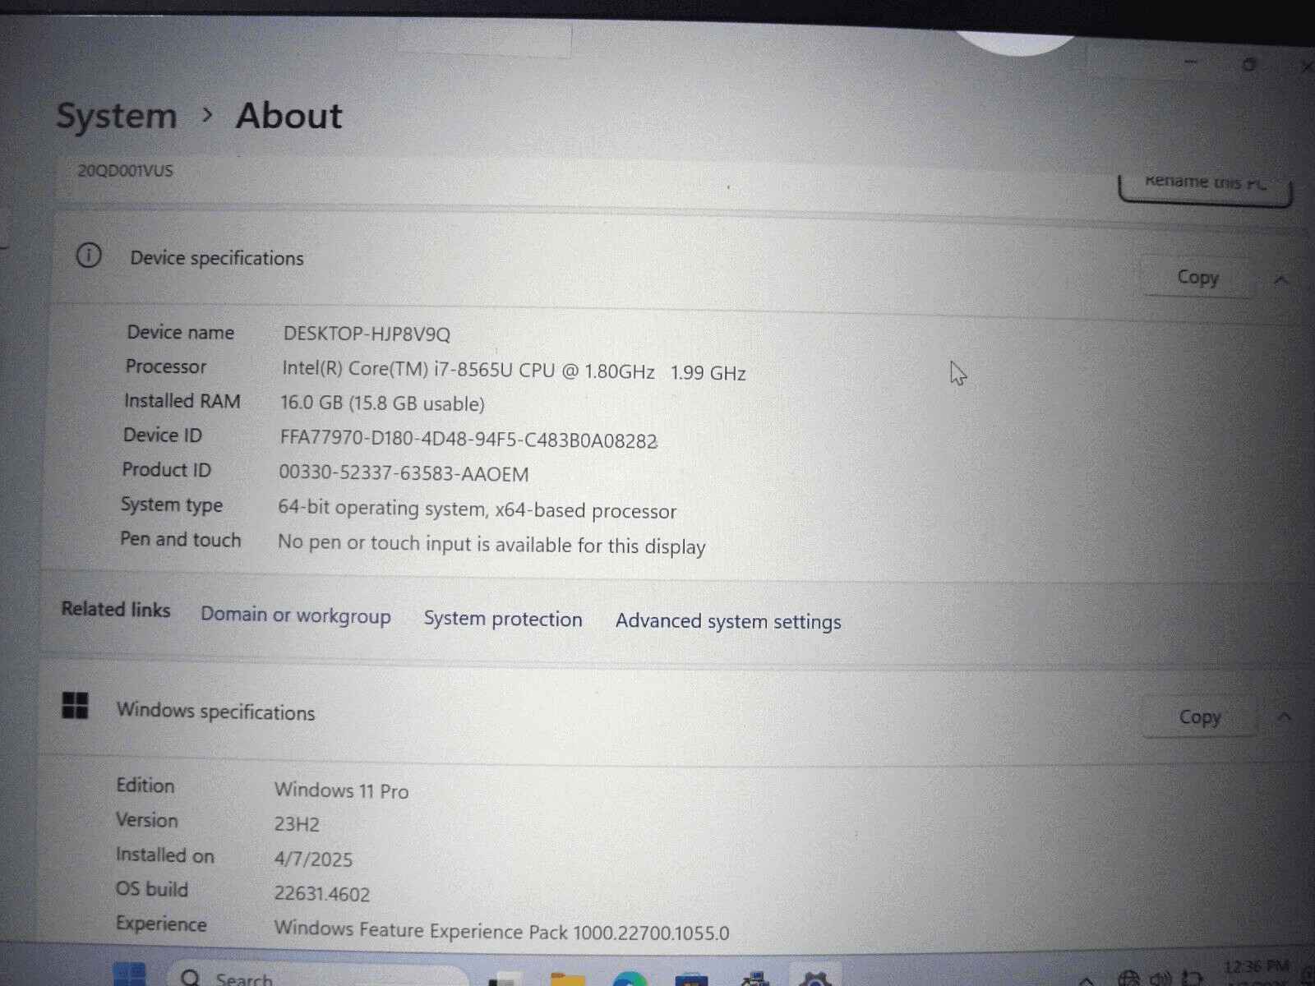This screenshot has height=986, width=1315.
Task: Open the Domain or workgroup link
Action: 296,615
